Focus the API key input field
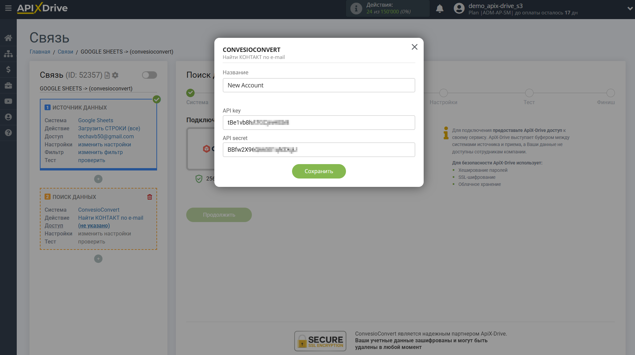This screenshot has width=635, height=355. point(319,123)
